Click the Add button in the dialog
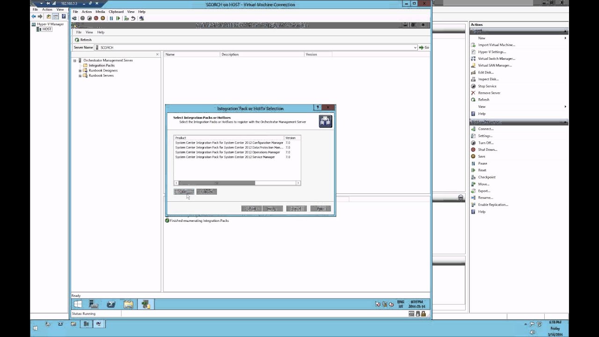 pos(184,191)
